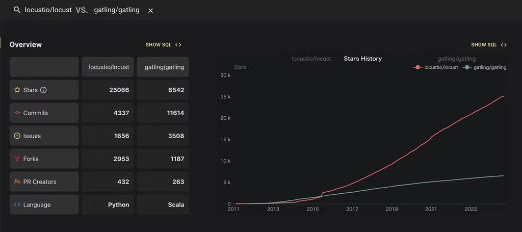Image resolution: width=522 pixels, height=232 pixels.
Task: Click the 6542 stars value
Action: pyautogui.click(x=176, y=90)
